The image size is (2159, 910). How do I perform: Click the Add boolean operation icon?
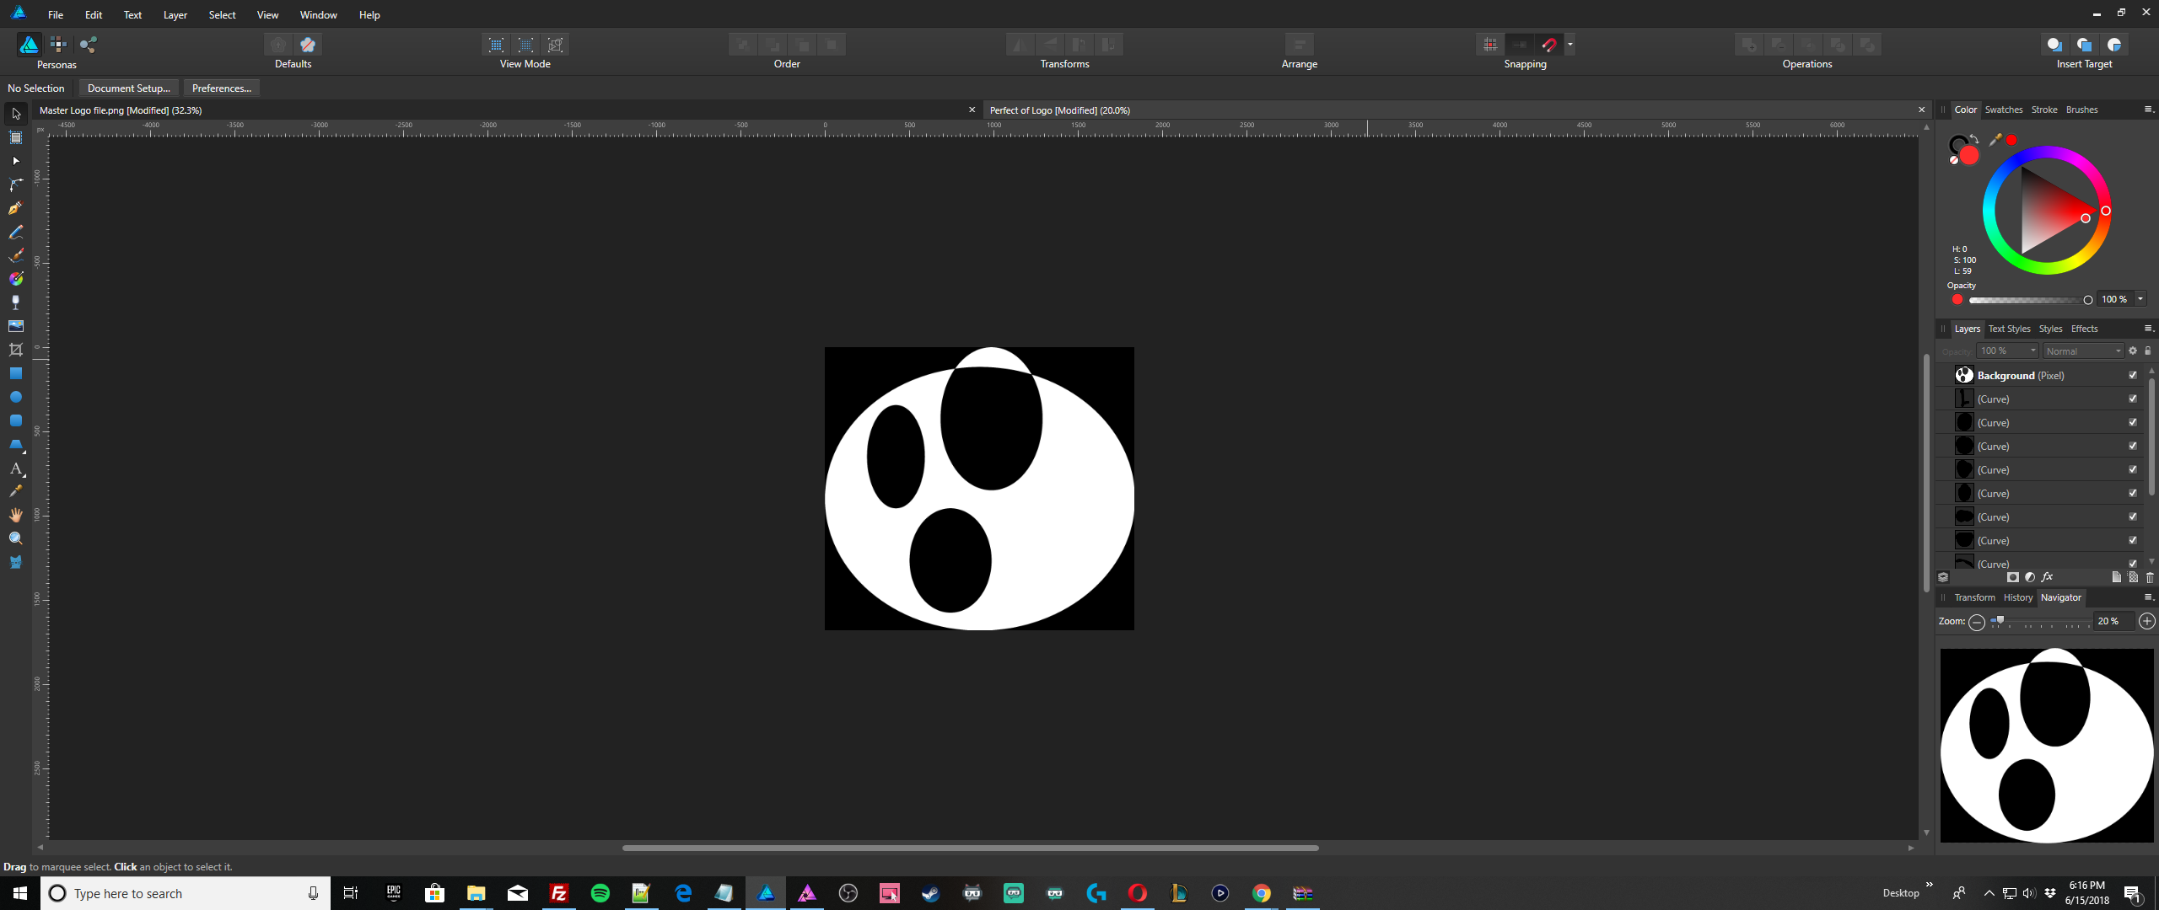(x=1749, y=45)
